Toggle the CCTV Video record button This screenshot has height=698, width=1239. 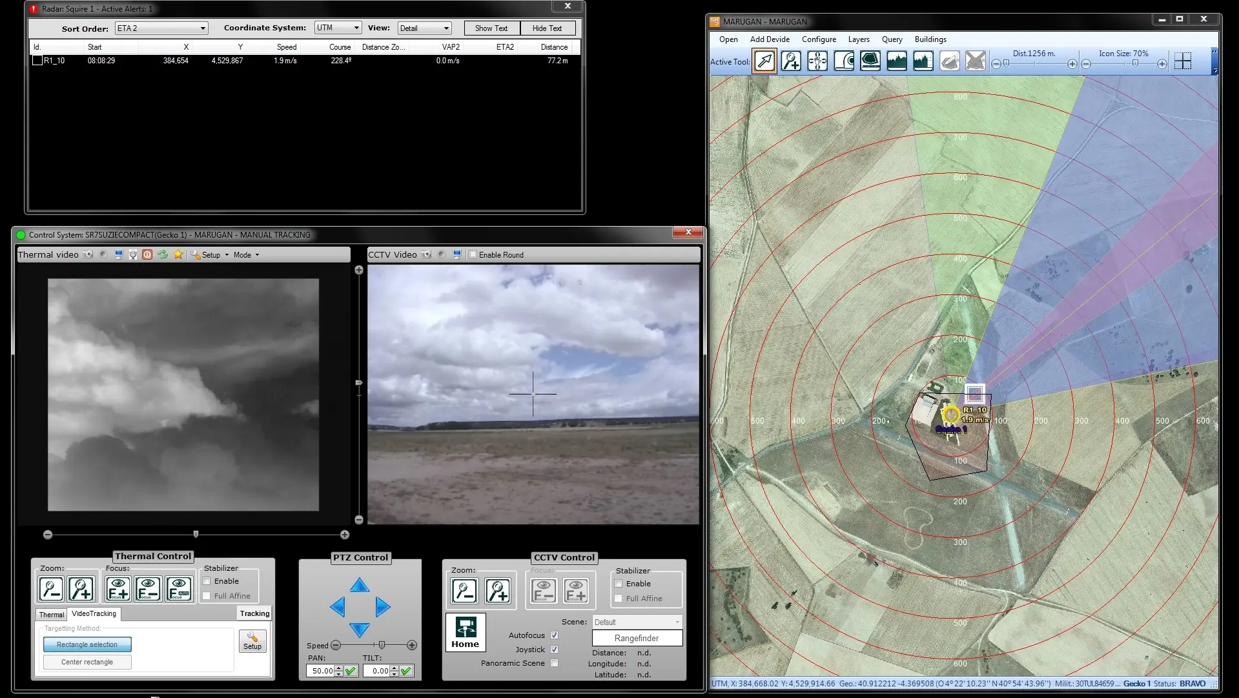coord(442,254)
